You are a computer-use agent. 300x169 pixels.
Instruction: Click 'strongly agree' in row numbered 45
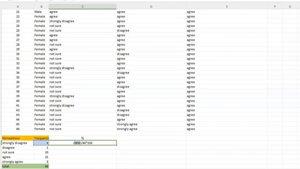[x=127, y=124]
